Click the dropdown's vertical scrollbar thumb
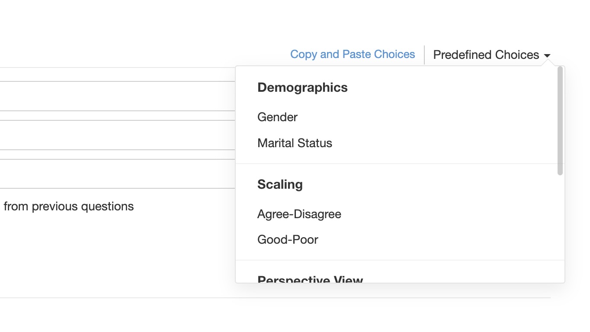Viewport: 590px width, 332px height. pyautogui.click(x=560, y=121)
